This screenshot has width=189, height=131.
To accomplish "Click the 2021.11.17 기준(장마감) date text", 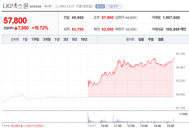I will (76, 6).
